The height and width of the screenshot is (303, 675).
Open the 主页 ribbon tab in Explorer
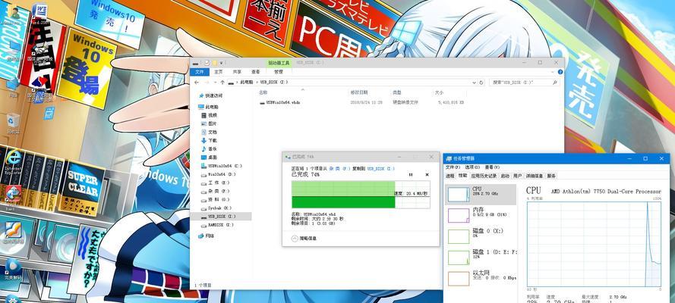[x=219, y=72]
